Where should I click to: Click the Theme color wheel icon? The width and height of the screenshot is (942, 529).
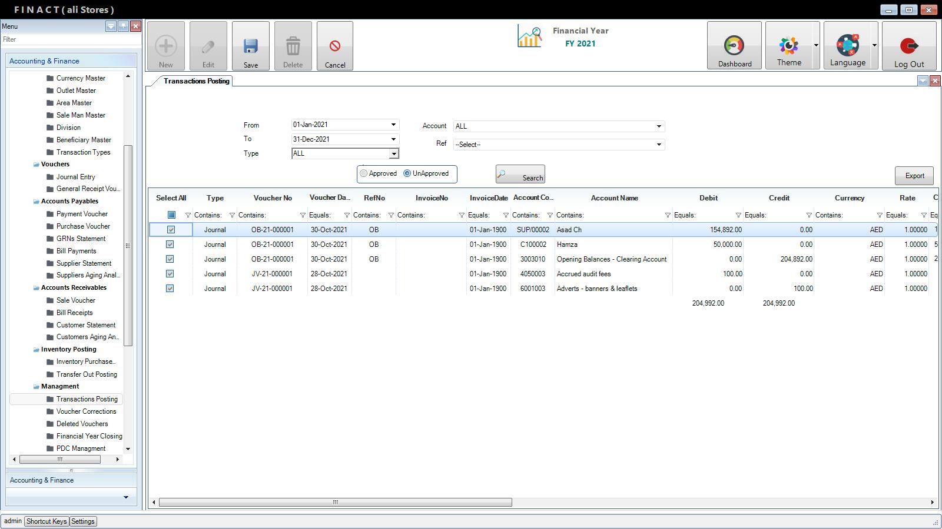789,46
